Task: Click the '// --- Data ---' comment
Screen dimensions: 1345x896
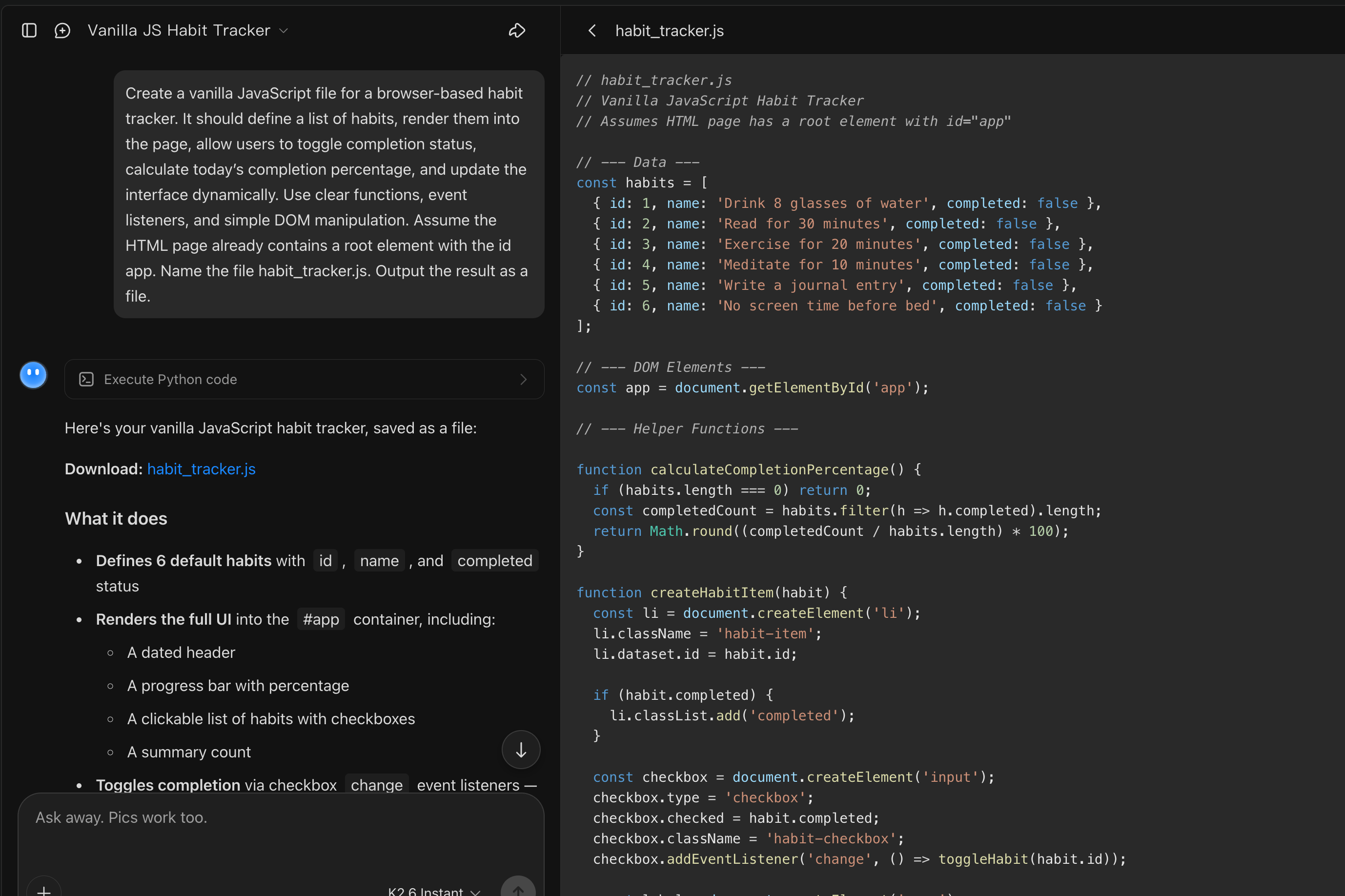Action: (638, 162)
